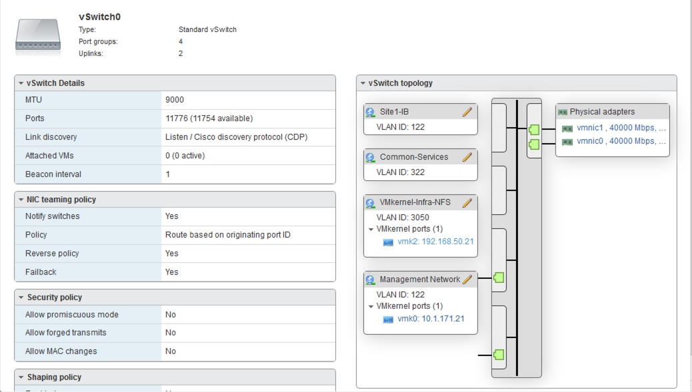Screen dimensions: 692x392
Task: Click the Site1-IB port group globe icon
Action: pos(370,112)
